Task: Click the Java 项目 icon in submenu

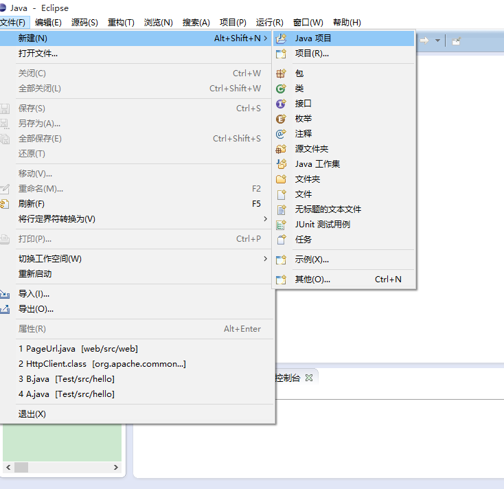Action: pyautogui.click(x=281, y=38)
